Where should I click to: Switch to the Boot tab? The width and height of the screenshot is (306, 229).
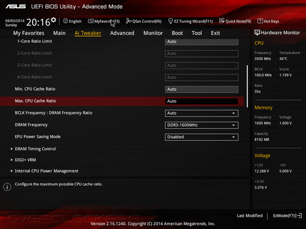point(177,33)
